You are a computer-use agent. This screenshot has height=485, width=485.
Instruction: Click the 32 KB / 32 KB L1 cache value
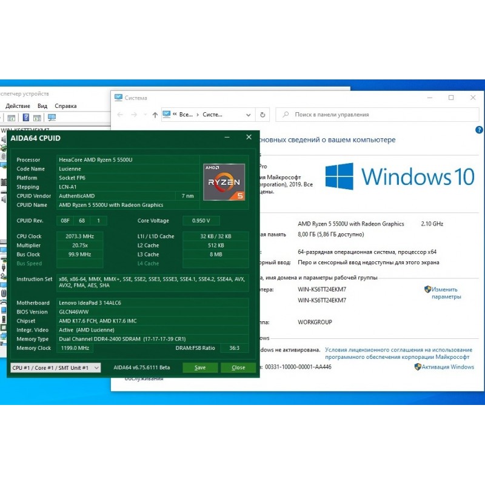[x=216, y=236]
